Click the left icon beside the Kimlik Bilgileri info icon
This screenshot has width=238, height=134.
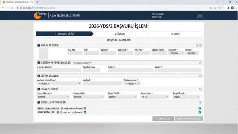click(197, 45)
